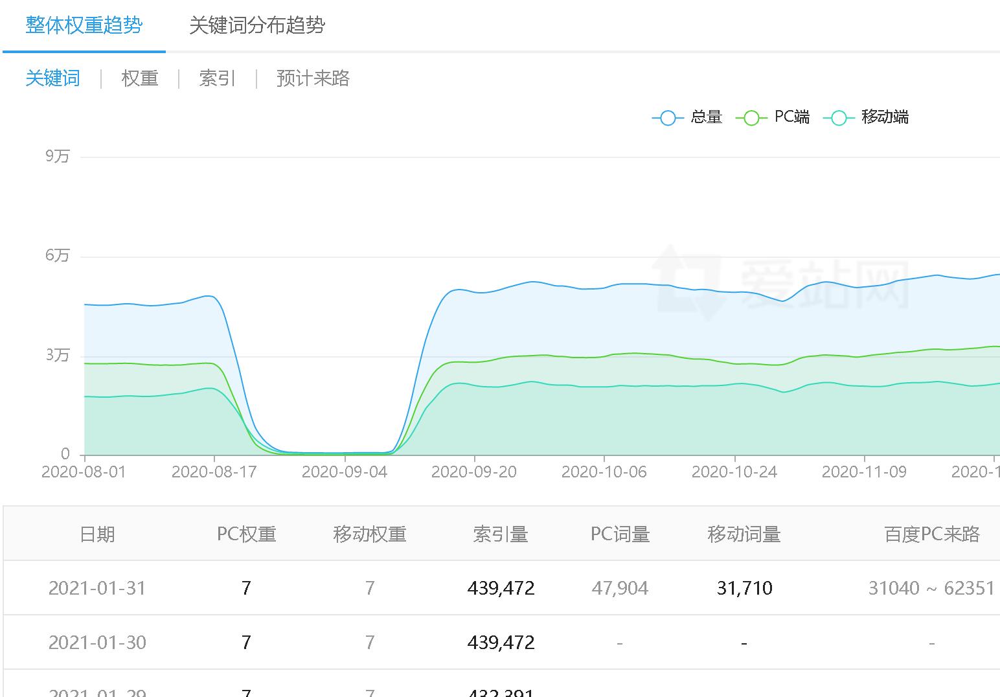This screenshot has height=697, width=1000.
Task: Click the 2020-09-20 axis date label
Action: [x=474, y=472]
